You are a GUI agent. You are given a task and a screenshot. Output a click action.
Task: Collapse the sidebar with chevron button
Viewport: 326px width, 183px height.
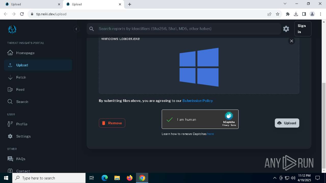[x=76, y=29]
